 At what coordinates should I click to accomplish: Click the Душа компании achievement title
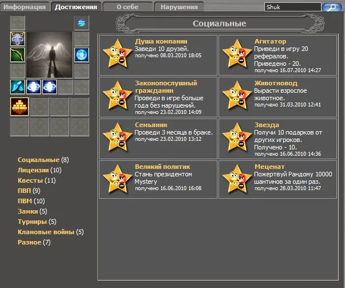point(161,41)
